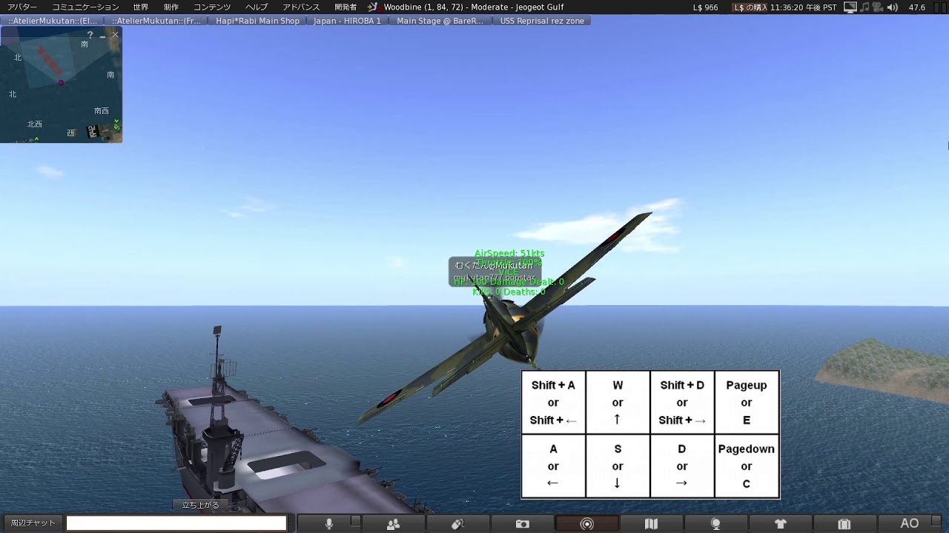Click the D or right-arrow HUD key
The height and width of the screenshot is (533, 949).
pos(682,466)
